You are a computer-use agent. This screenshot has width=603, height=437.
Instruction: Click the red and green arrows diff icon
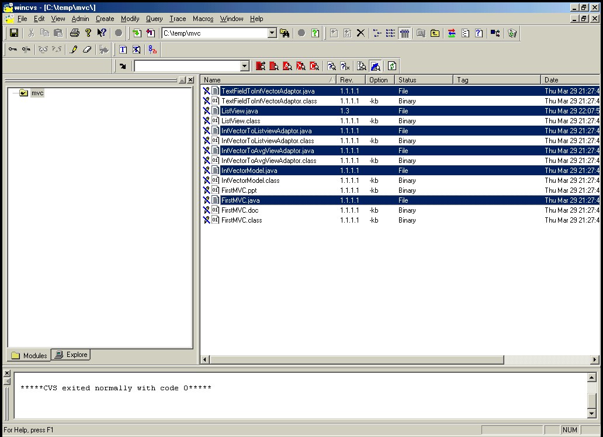coord(452,33)
